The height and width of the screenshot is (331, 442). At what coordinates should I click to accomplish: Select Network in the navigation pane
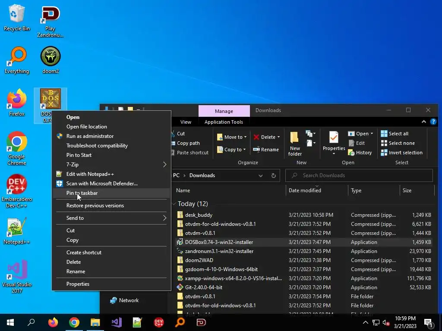124,300
